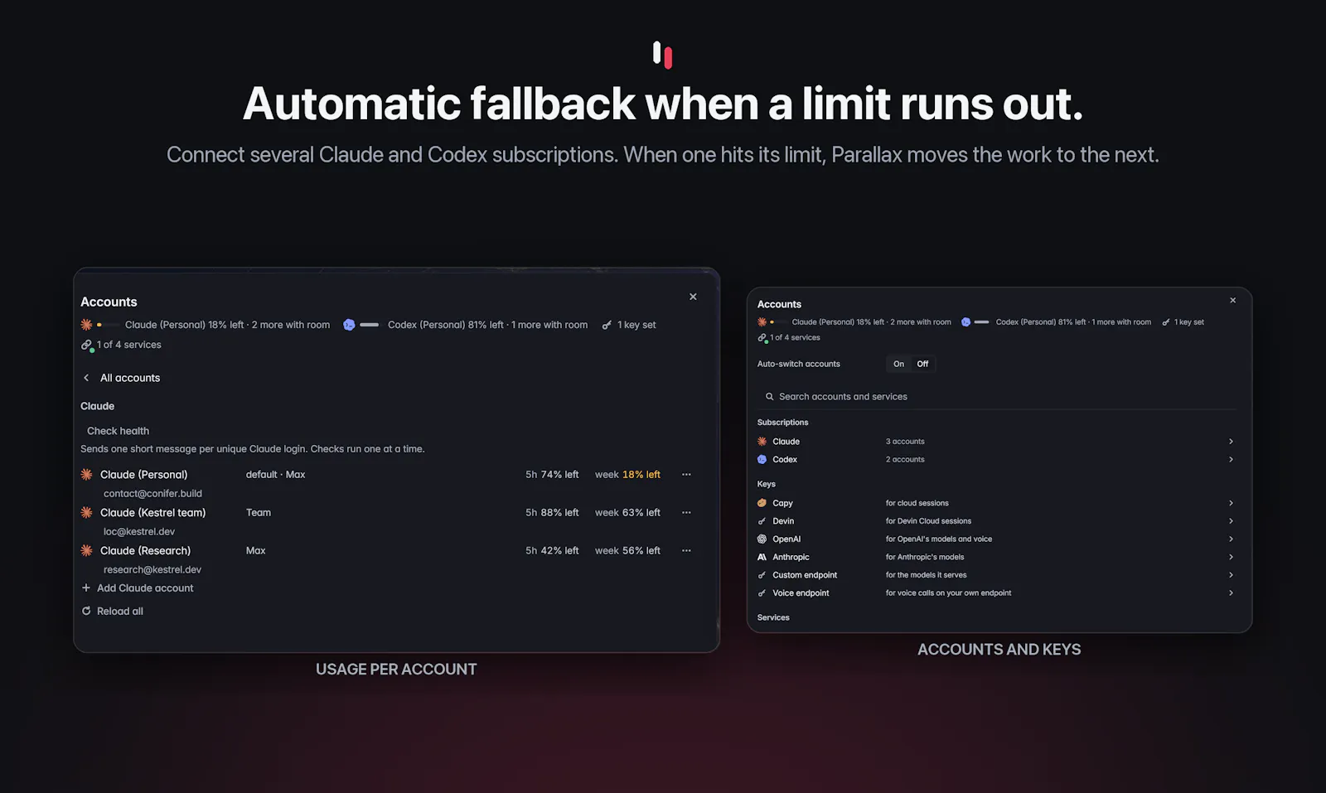1326x793 pixels.
Task: Click the Claude icon beside Claude (Research)
Action: (x=86, y=551)
